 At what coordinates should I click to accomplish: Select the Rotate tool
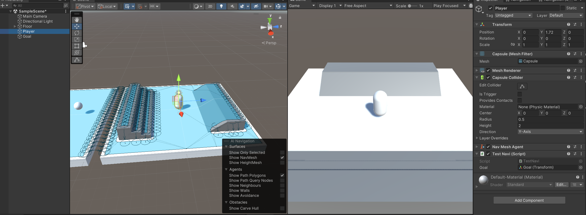77,33
